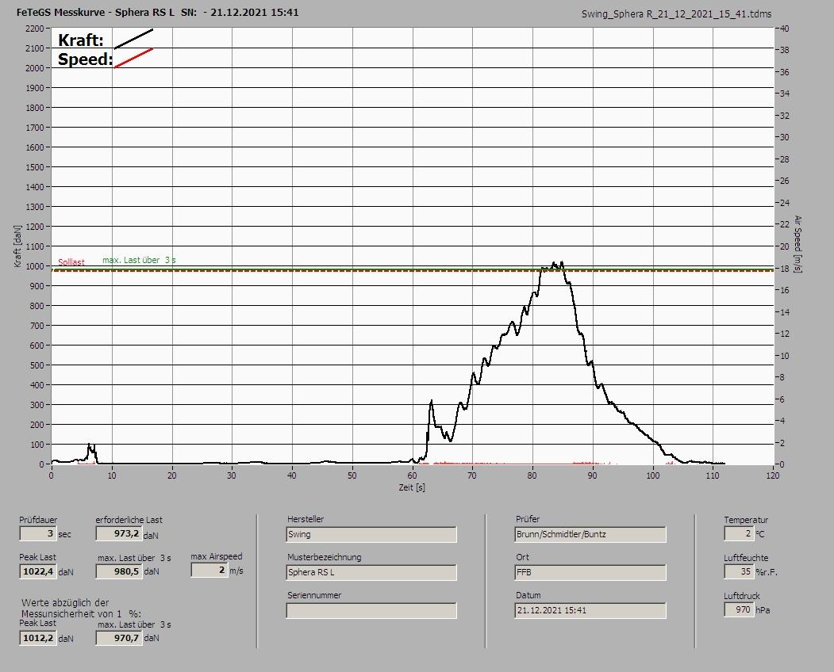
Task: Click the Peak Last 1022,4 value
Action: click(38, 571)
